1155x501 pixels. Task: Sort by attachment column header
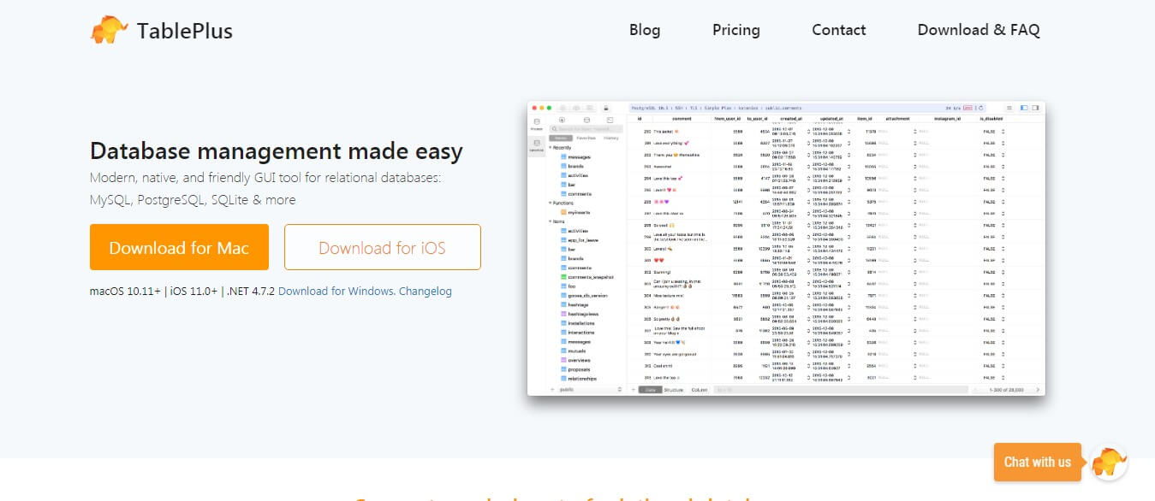click(x=897, y=119)
